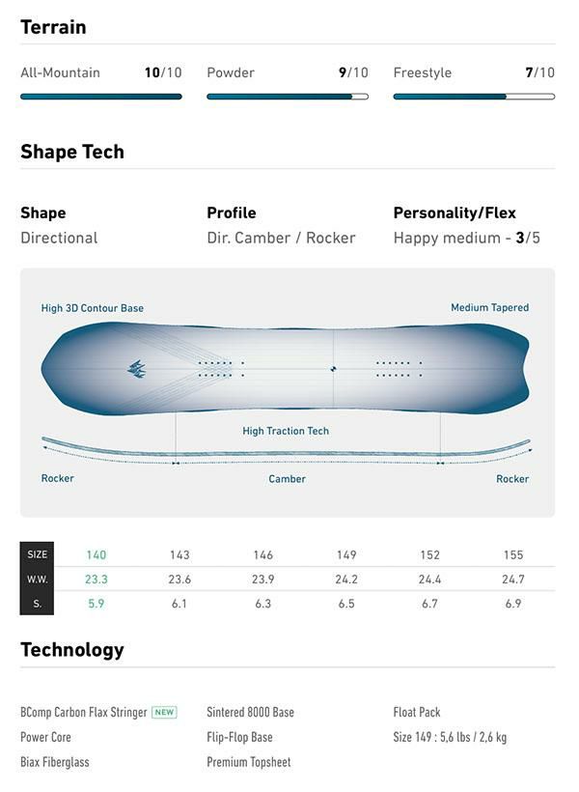Click the All-Mountain rating bar
The width and height of the screenshot is (579, 792).
click(x=101, y=97)
